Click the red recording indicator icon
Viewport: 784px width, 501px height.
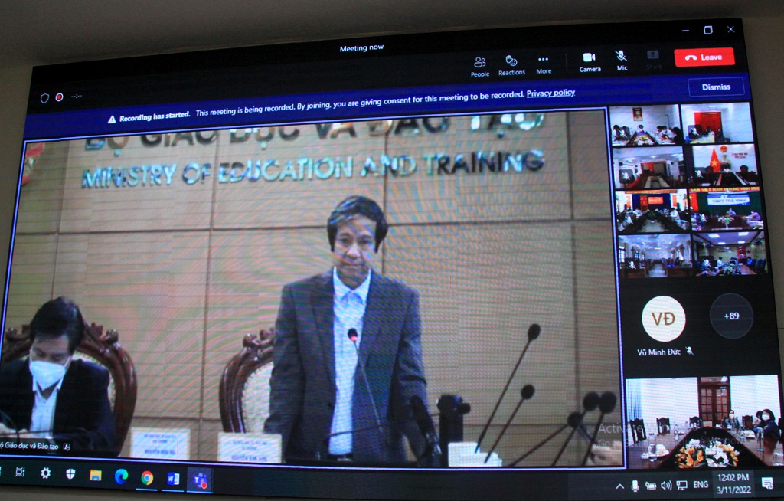59,97
